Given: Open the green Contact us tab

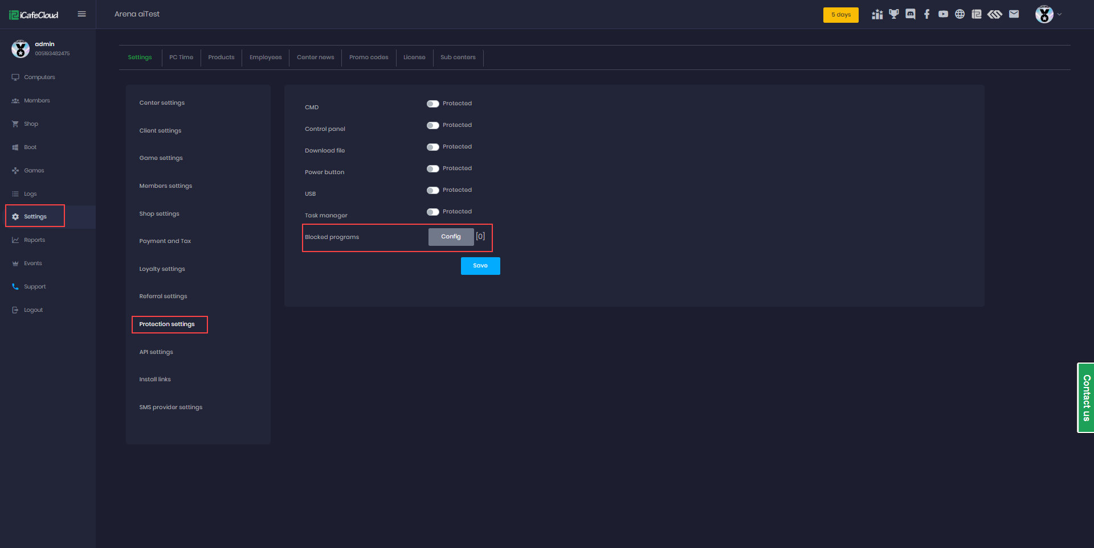Looking at the screenshot, I should (1086, 398).
